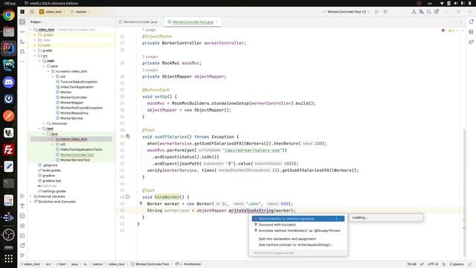
Task: Open Gradle tool window on right sidebar
Action: (x=471, y=42)
